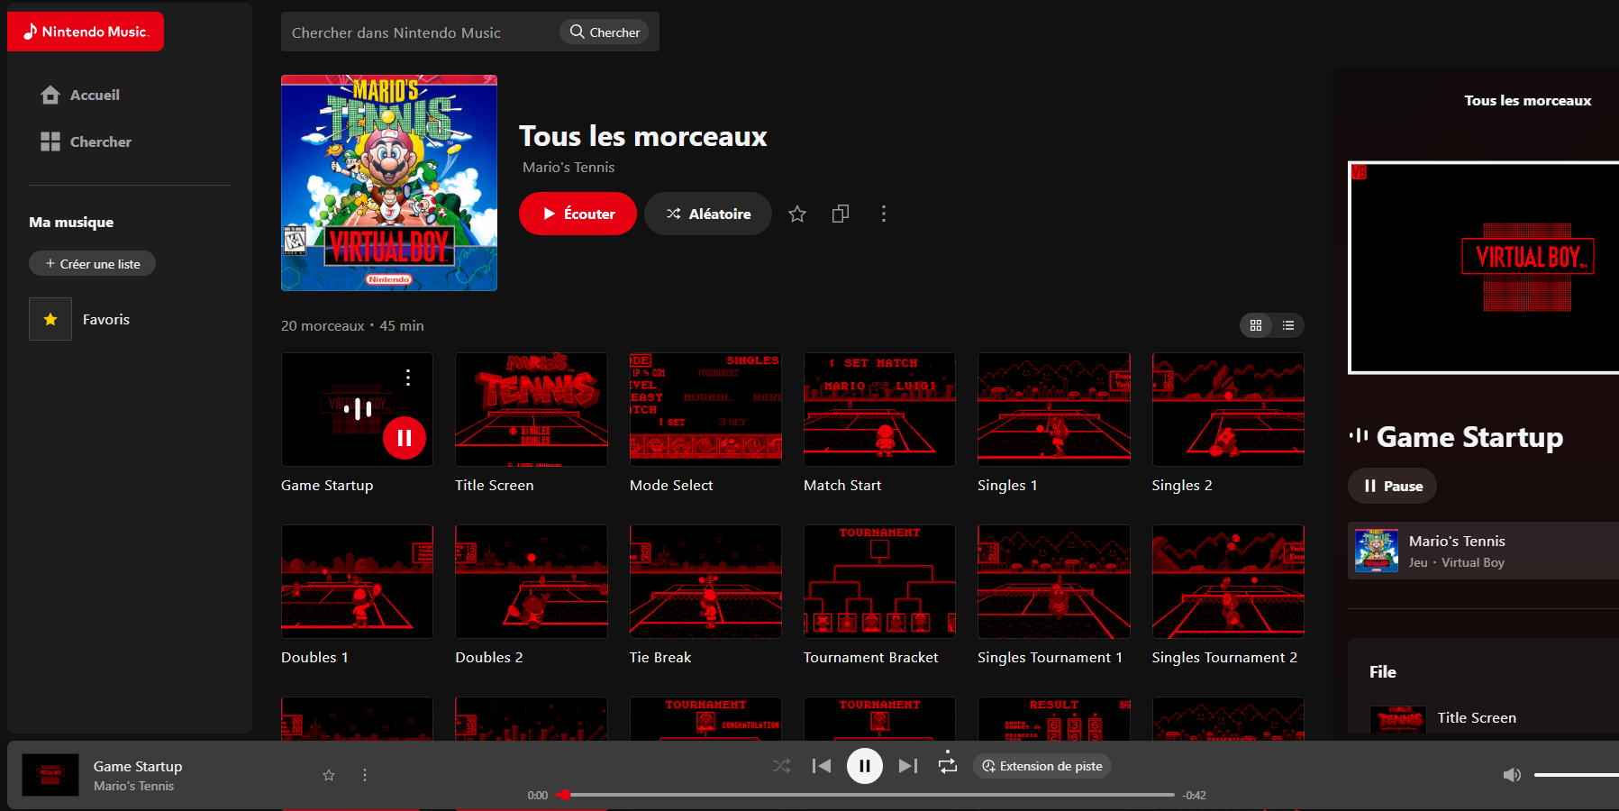The width and height of the screenshot is (1619, 811).
Task: Play the Singles 2 track
Action: [x=1228, y=409]
